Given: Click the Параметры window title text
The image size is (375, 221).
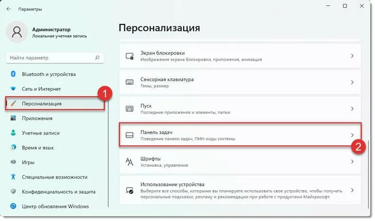Looking at the screenshot, I should pyautogui.click(x=30, y=9).
